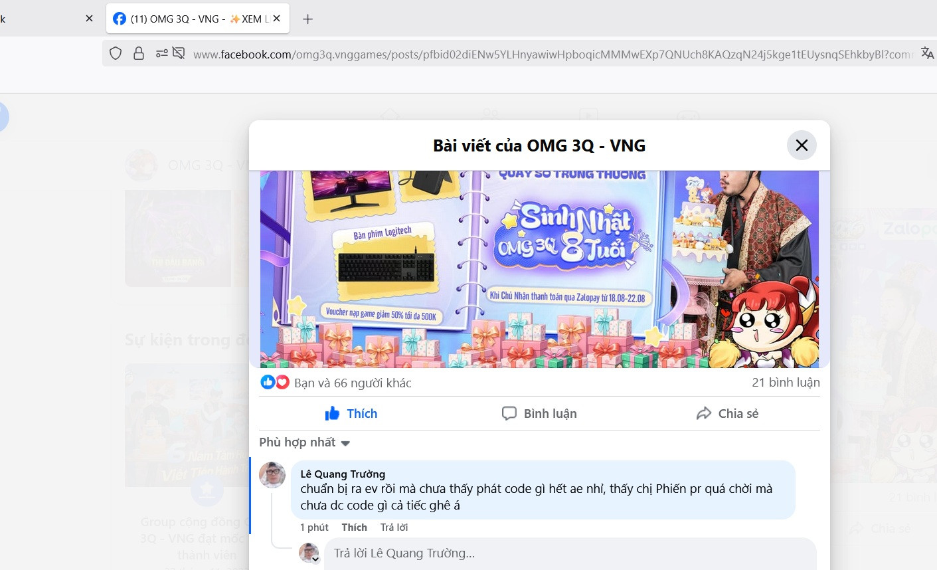Click the blue like reaction icon
The width and height of the screenshot is (937, 570).
pyautogui.click(x=268, y=382)
